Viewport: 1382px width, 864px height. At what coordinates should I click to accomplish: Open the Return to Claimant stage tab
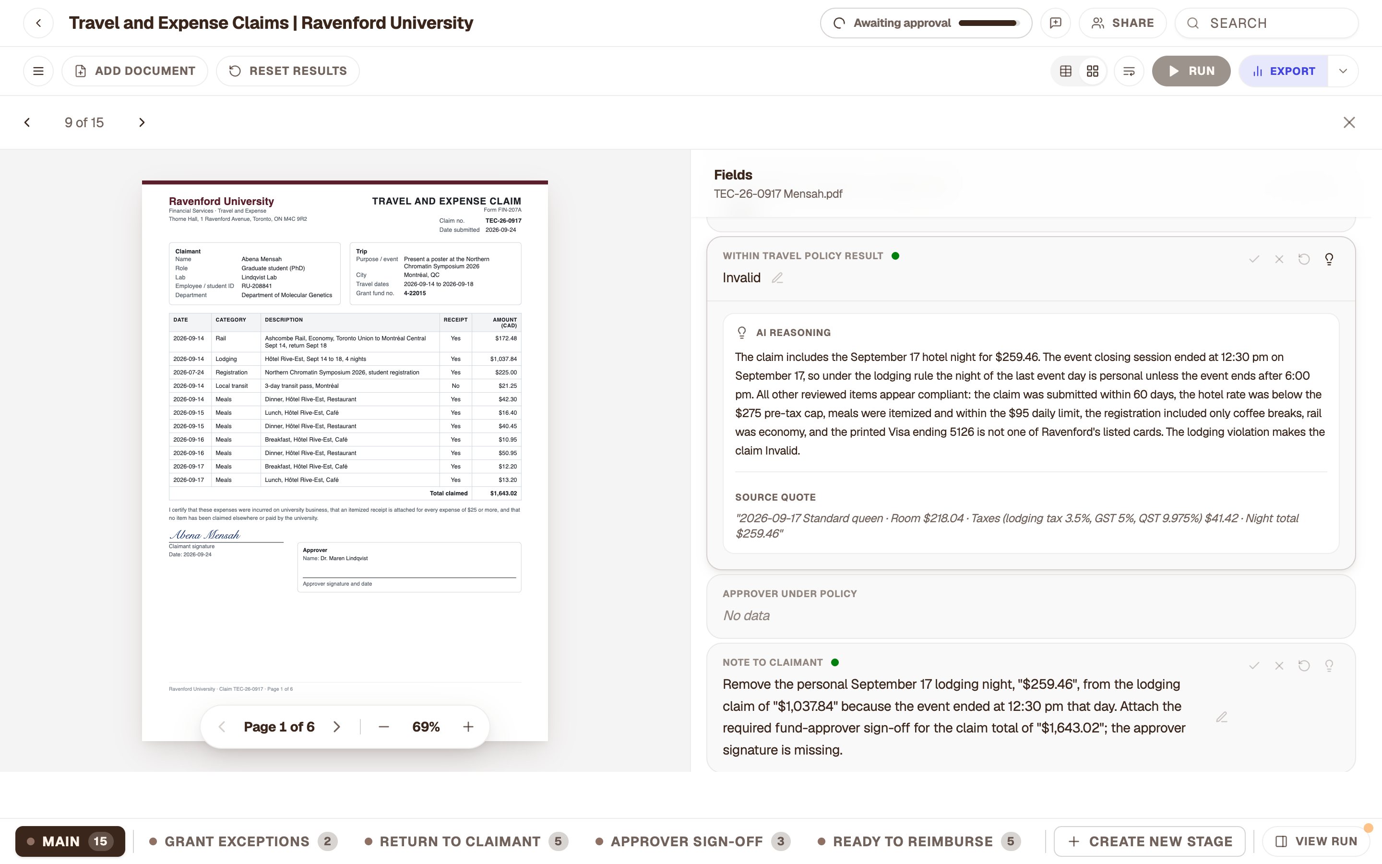click(466, 841)
